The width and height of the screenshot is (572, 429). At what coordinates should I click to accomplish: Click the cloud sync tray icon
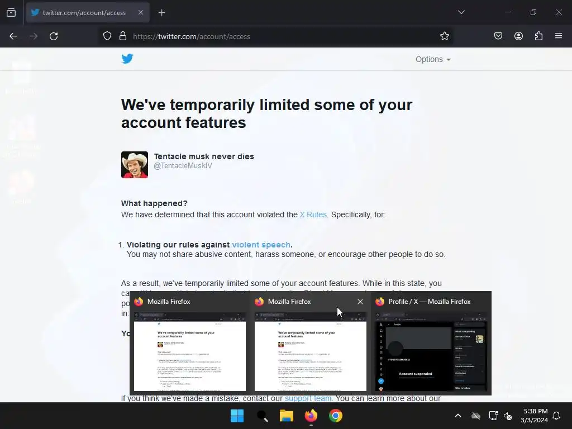(x=476, y=416)
